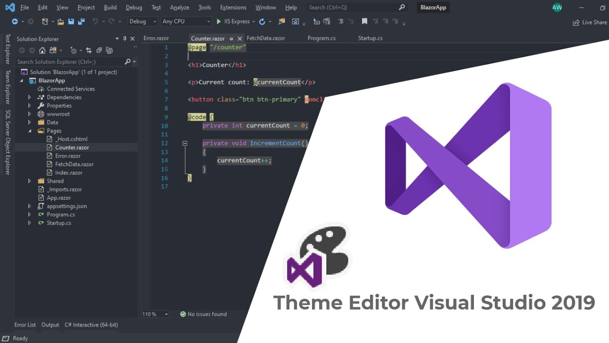Click the search magnifier in Solution Explorer
Screen dimensions: 609x343
[128, 61]
